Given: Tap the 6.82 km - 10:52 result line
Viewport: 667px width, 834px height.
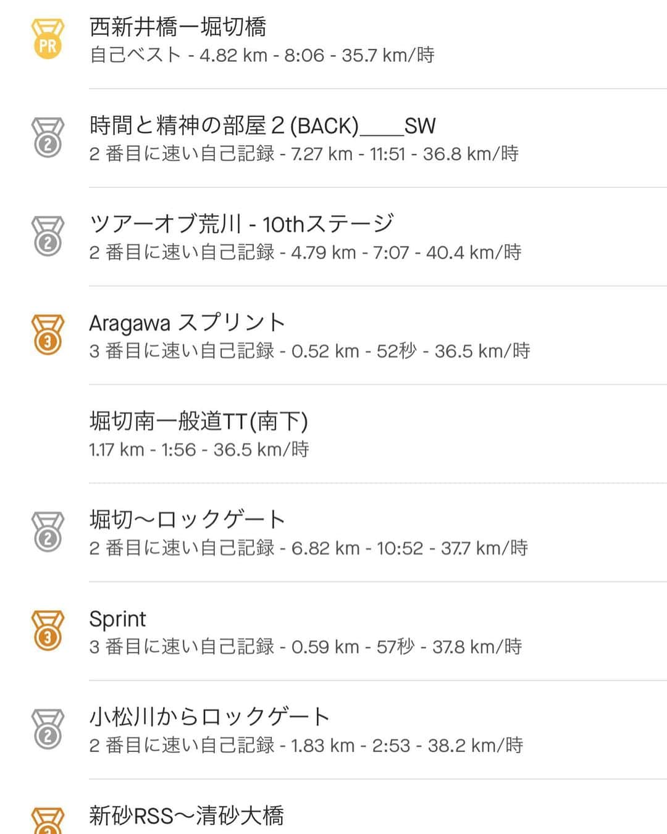Looking at the screenshot, I should [309, 549].
